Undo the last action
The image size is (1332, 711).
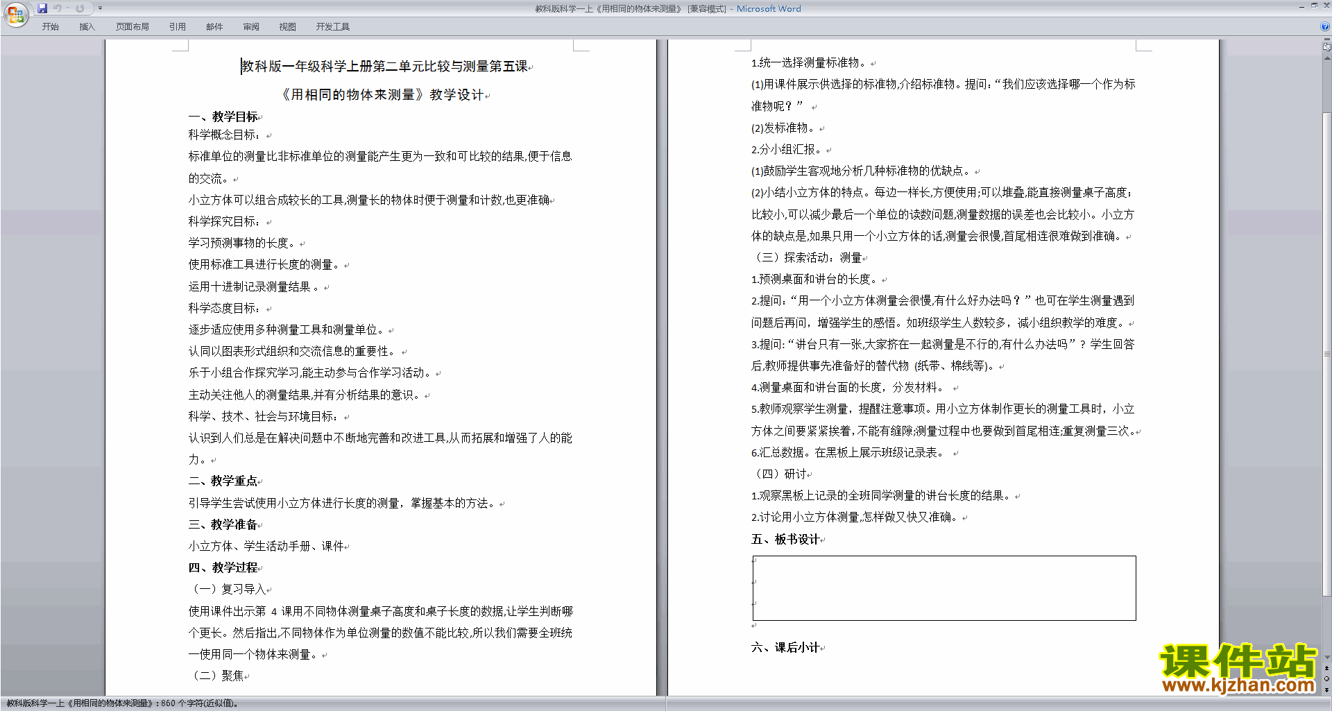tap(58, 8)
